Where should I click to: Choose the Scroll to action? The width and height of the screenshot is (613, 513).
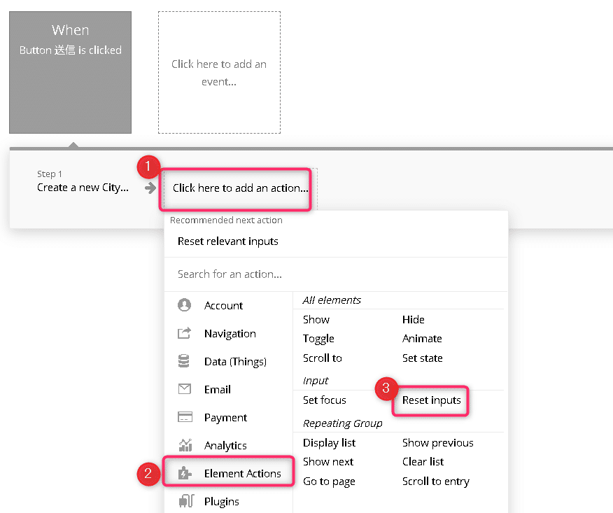click(322, 358)
